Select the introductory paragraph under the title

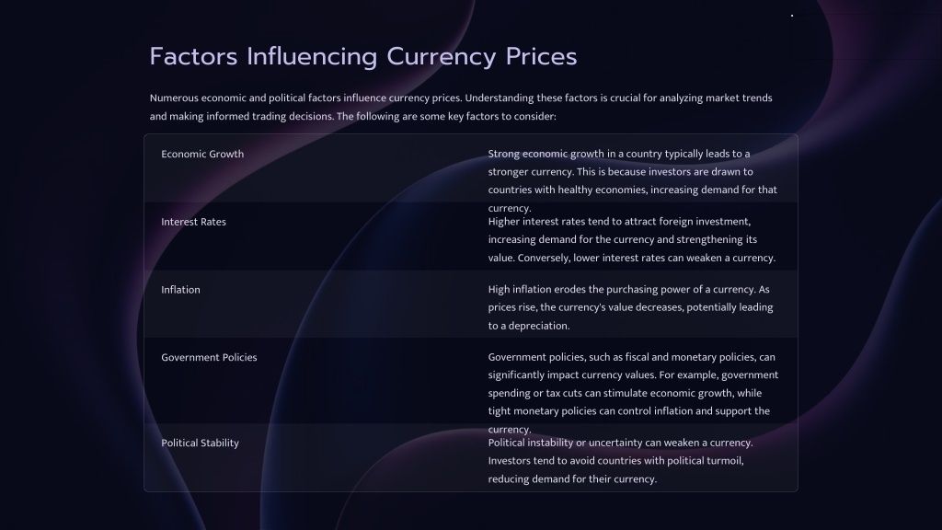(461, 107)
